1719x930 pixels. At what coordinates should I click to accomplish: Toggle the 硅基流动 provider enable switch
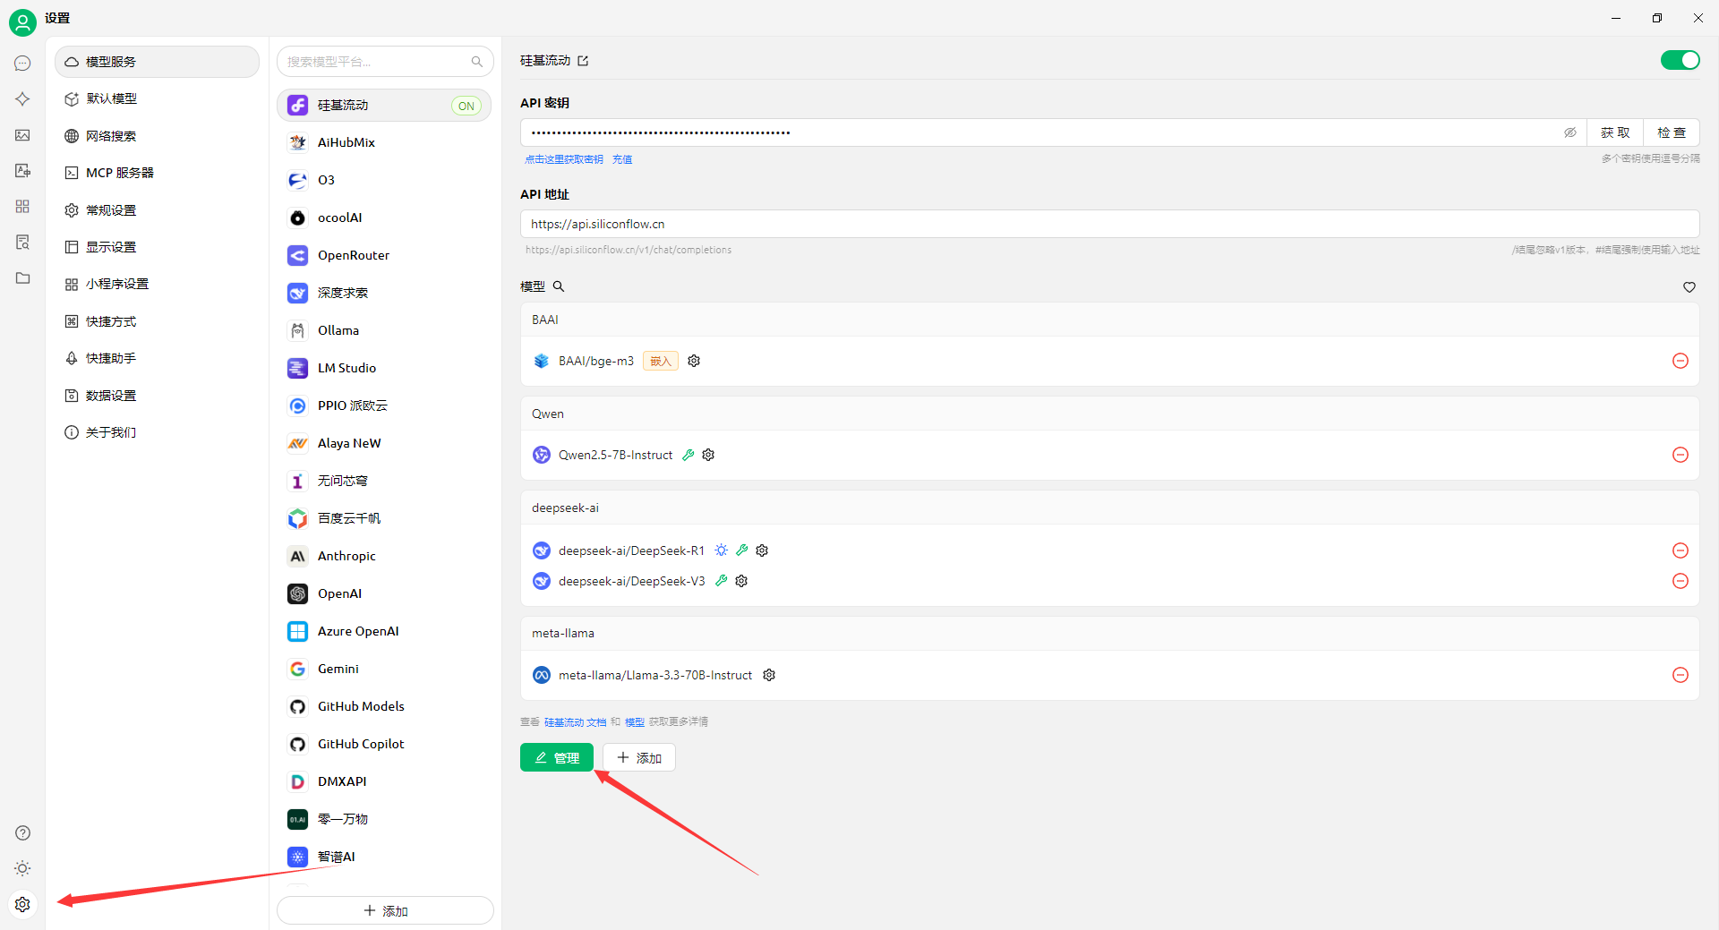(x=1680, y=60)
